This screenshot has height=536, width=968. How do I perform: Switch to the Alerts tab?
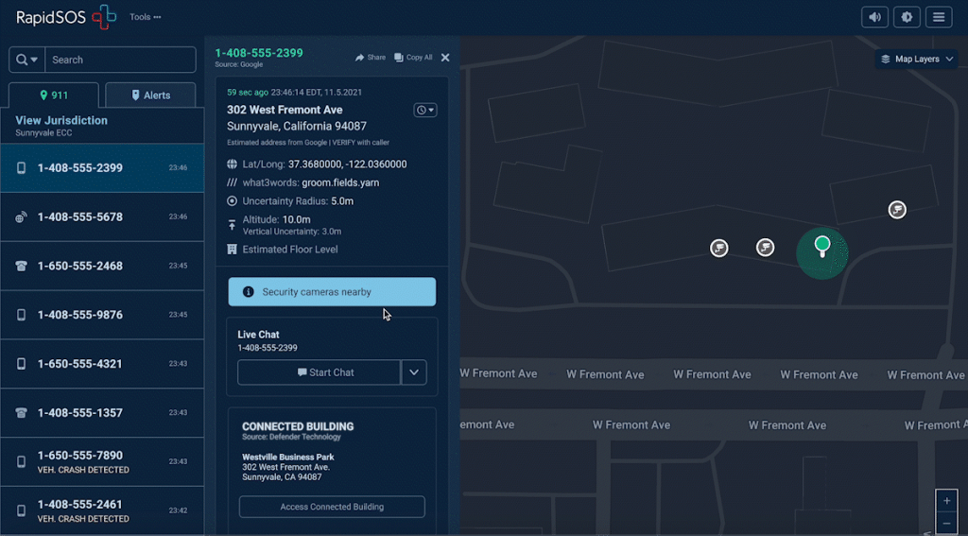pos(150,95)
